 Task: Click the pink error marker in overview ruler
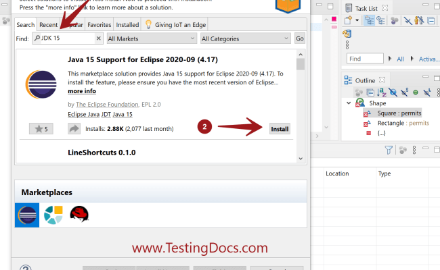click(334, 19)
